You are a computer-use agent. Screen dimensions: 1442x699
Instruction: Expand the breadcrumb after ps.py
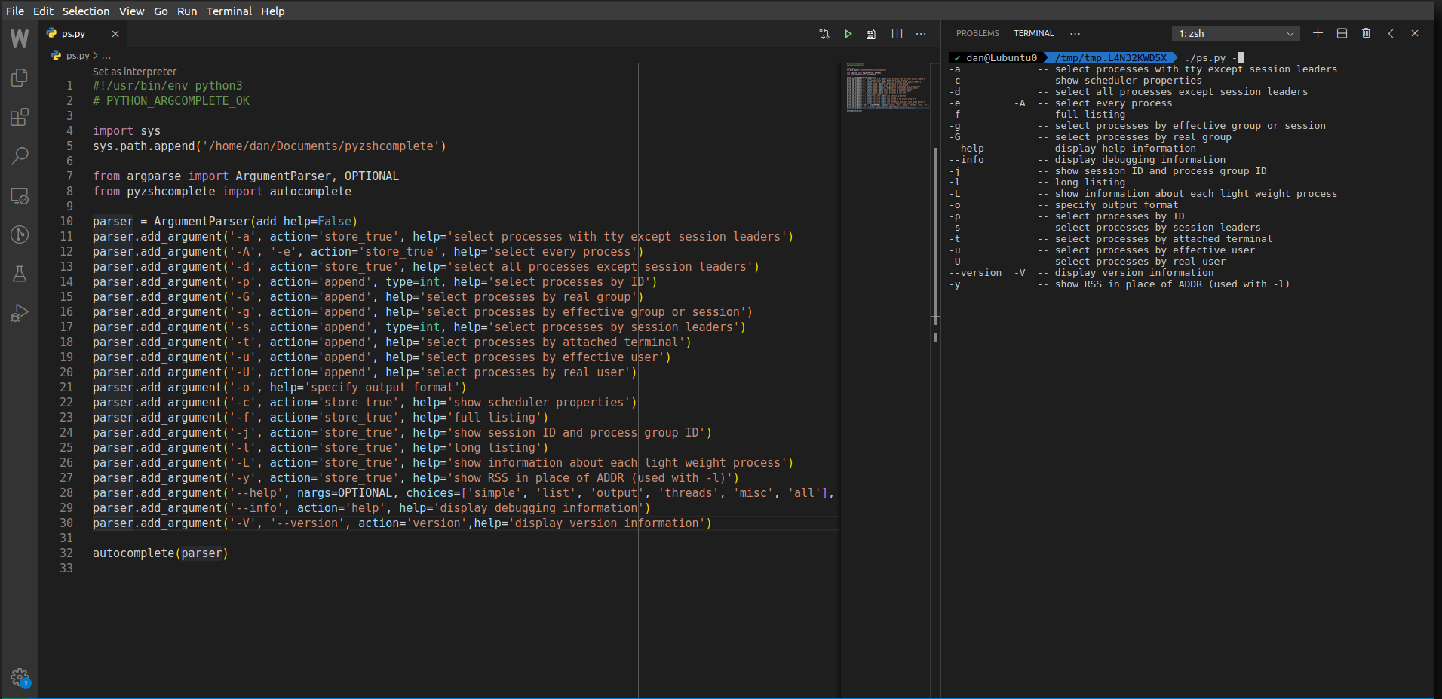pos(108,55)
